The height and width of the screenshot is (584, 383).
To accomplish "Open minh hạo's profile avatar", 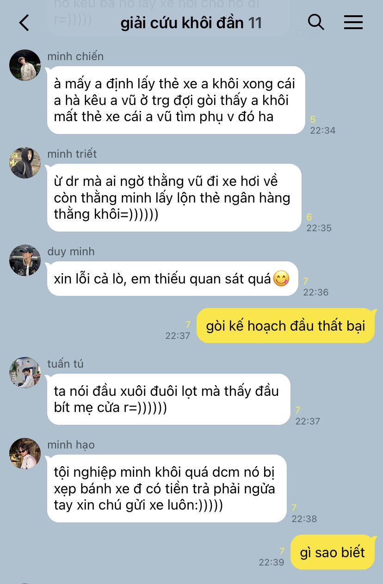I will 25,454.
